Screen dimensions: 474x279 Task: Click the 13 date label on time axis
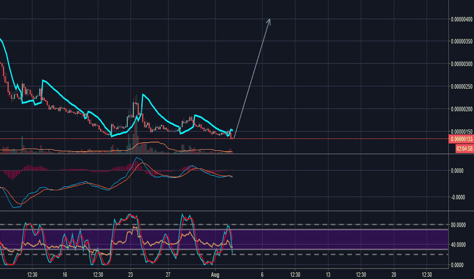(328, 275)
